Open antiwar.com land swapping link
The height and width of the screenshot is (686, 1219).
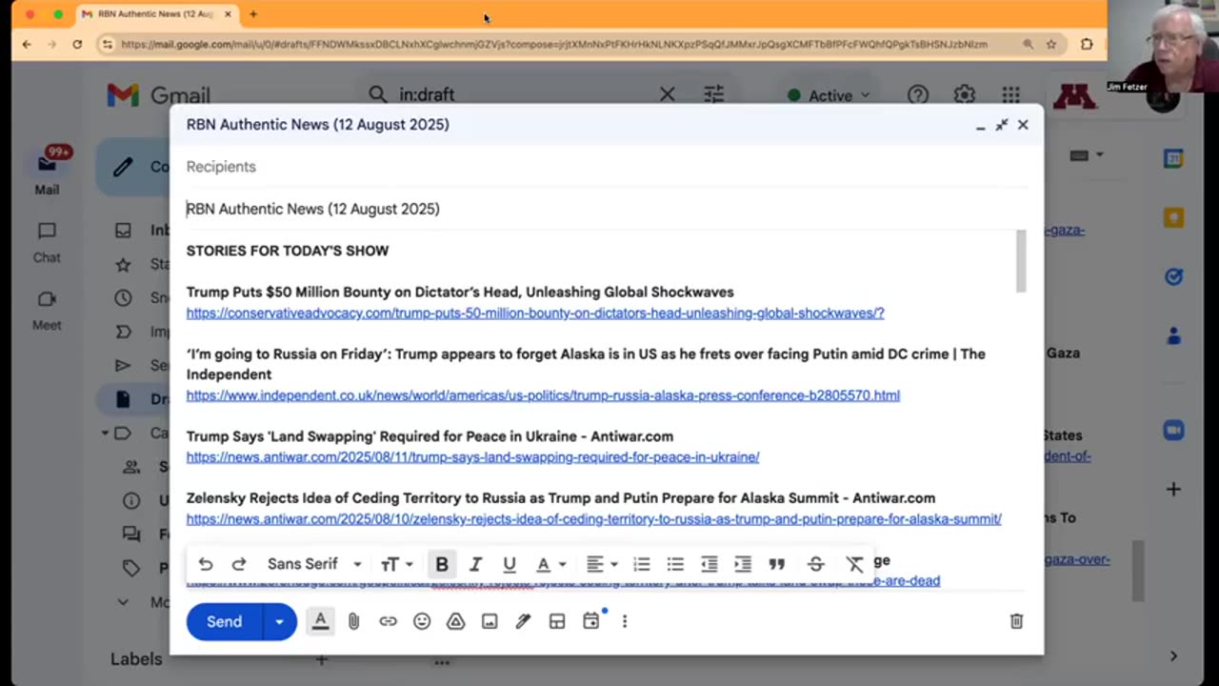pos(472,456)
